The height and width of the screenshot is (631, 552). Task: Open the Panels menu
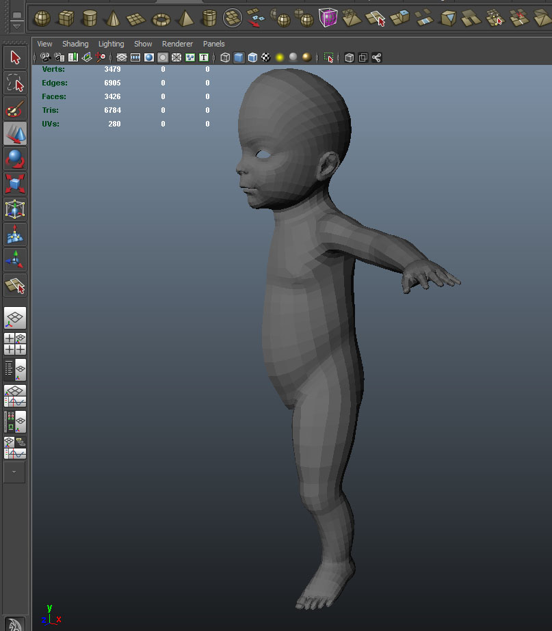pyautogui.click(x=214, y=44)
